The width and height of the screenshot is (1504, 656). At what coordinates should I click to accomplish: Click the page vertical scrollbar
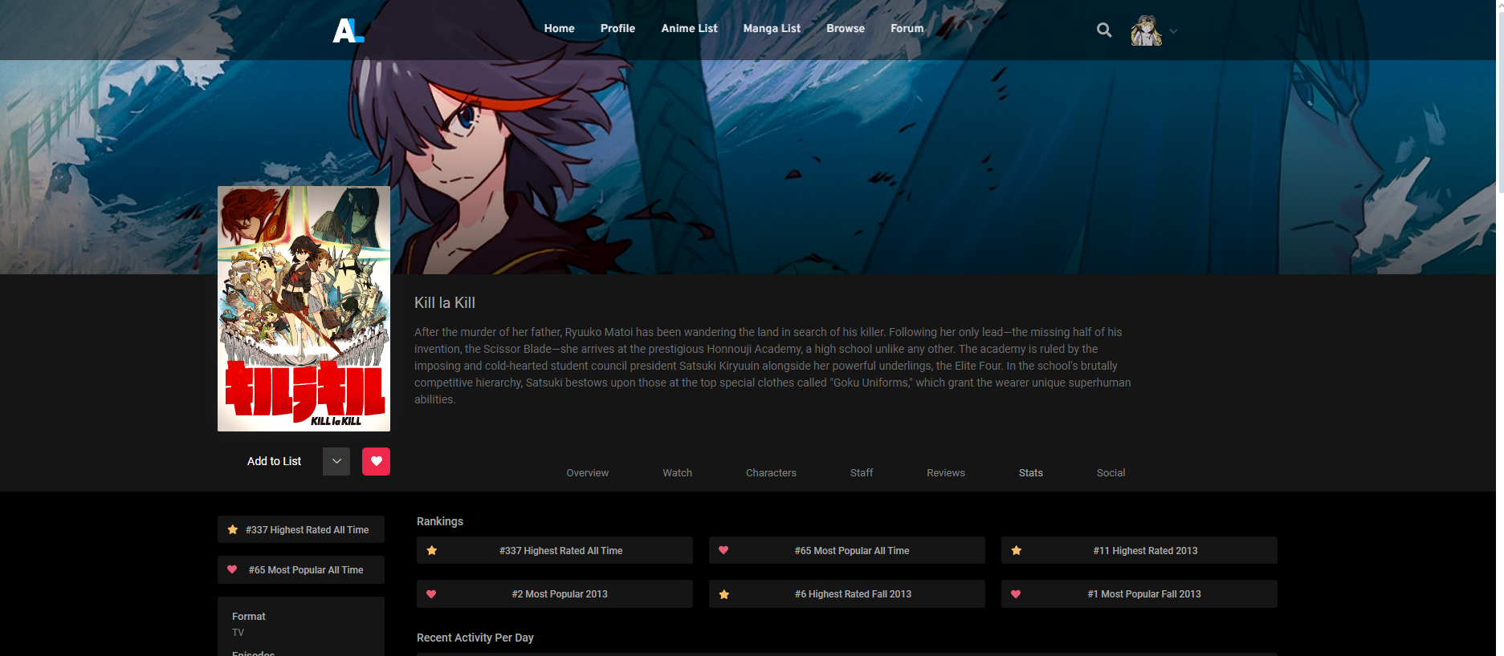point(1499,96)
